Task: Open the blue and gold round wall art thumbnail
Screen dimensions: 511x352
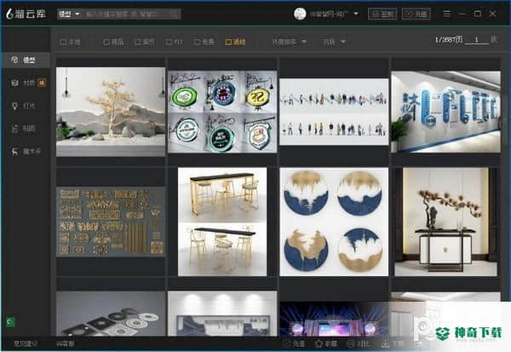Action: click(x=334, y=222)
